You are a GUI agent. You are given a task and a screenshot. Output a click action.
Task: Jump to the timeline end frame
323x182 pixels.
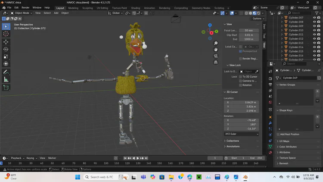pos(146,158)
